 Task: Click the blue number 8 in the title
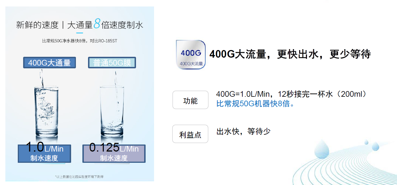coord(97,24)
